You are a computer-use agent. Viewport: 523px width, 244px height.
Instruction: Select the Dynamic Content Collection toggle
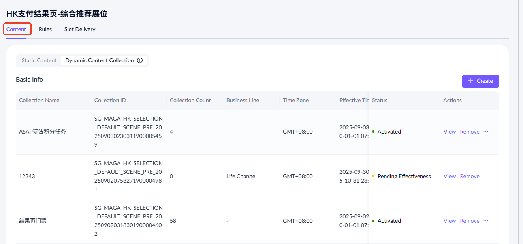(x=100, y=60)
